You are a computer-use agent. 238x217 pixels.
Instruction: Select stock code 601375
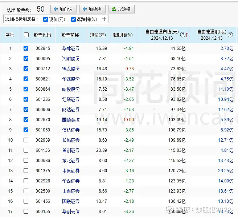(43, 170)
